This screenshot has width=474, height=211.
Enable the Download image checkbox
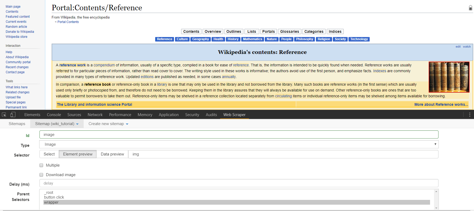tap(41, 175)
